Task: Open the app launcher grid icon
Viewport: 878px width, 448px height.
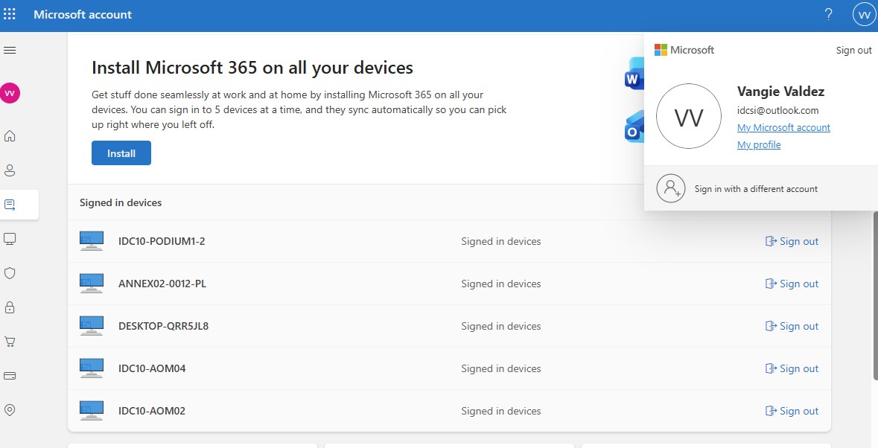Action: click(10, 15)
